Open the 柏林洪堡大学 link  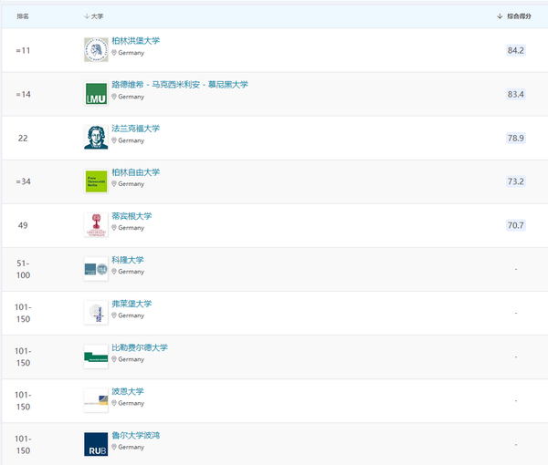135,40
